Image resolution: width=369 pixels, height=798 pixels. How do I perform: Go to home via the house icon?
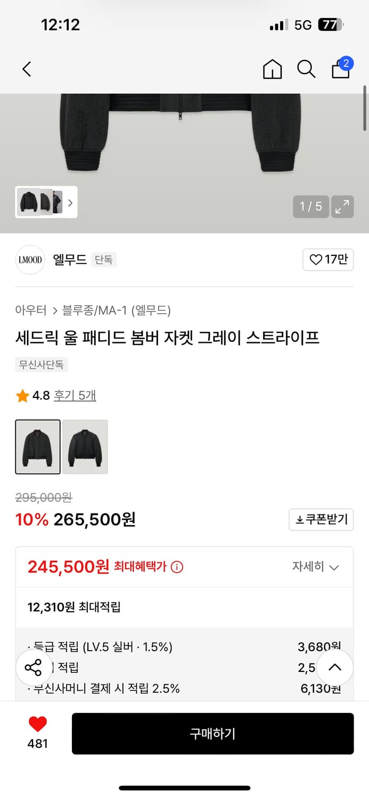coord(272,69)
